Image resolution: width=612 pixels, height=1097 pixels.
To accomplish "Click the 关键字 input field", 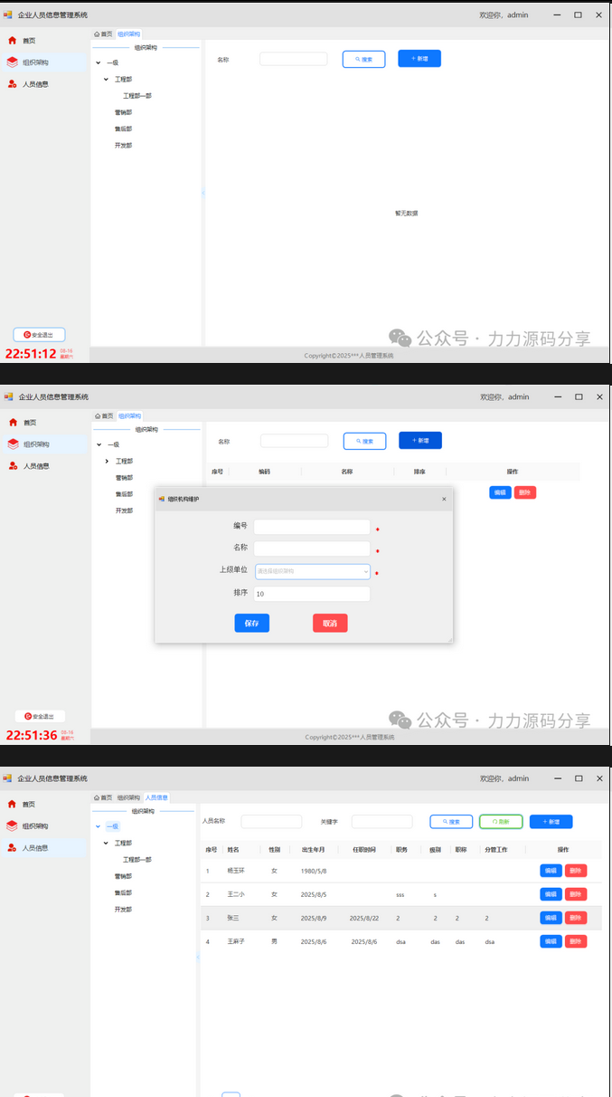I will 381,822.
